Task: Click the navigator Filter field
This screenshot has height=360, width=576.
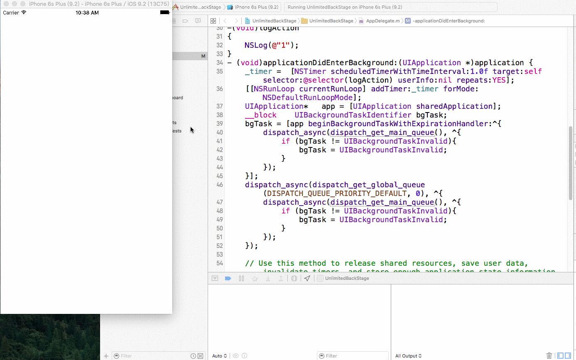Action: 152,356
